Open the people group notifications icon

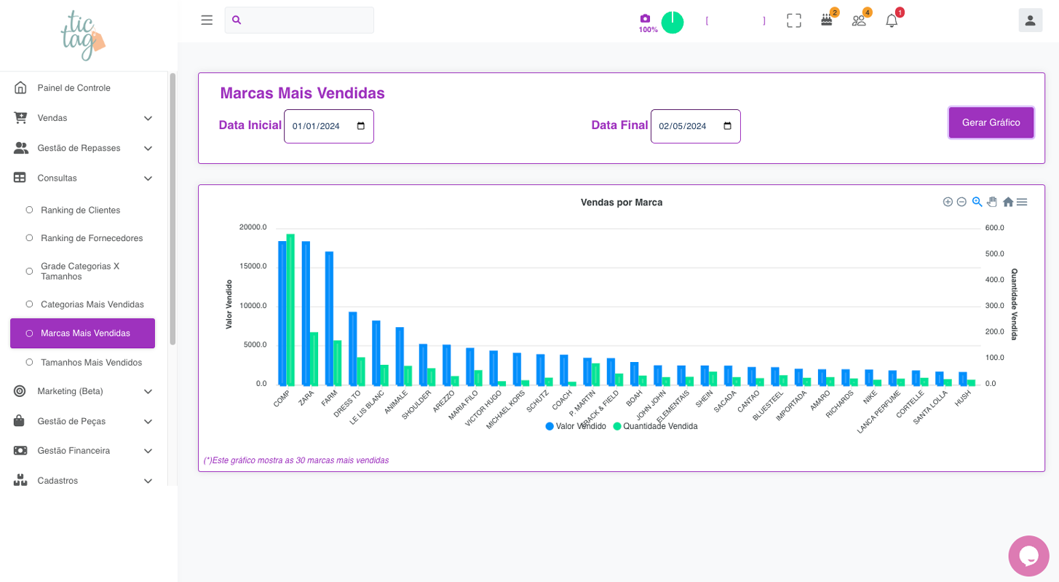(x=859, y=20)
